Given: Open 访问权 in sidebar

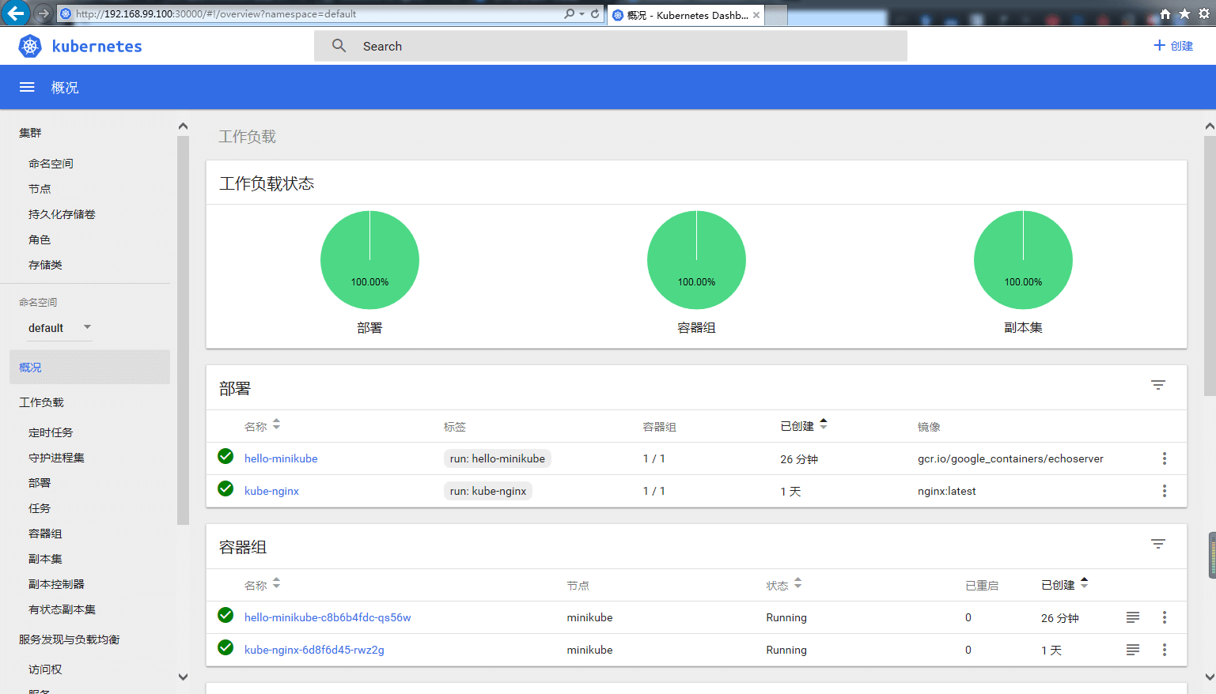Looking at the screenshot, I should [45, 669].
